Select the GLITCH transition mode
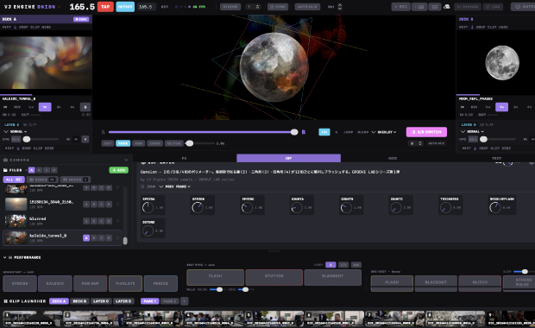Viewport: 535px width, 328px height. pos(174,143)
